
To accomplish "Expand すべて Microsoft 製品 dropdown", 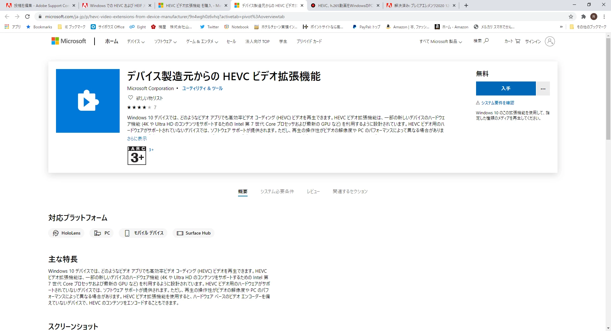I will pyautogui.click(x=441, y=41).
